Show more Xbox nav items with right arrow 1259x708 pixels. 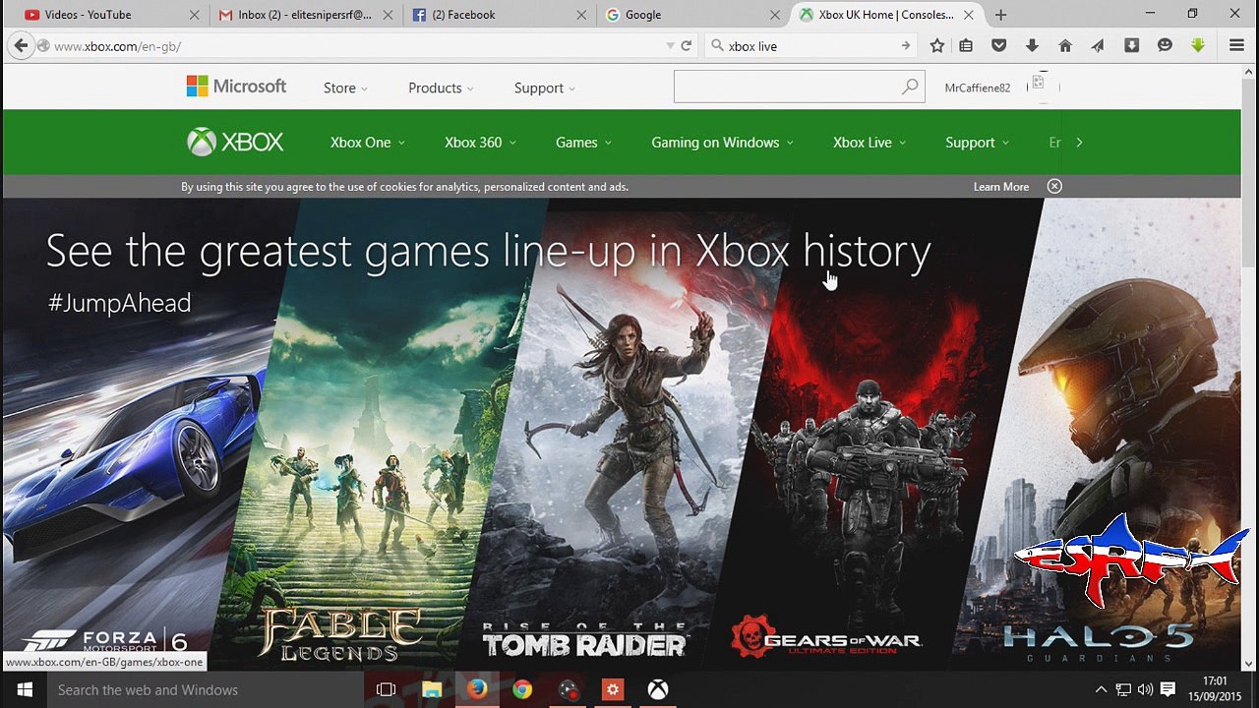pyautogui.click(x=1079, y=143)
